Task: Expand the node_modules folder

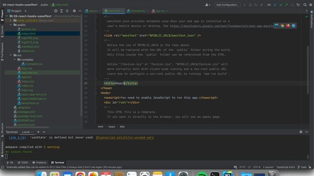Action: (11, 21)
